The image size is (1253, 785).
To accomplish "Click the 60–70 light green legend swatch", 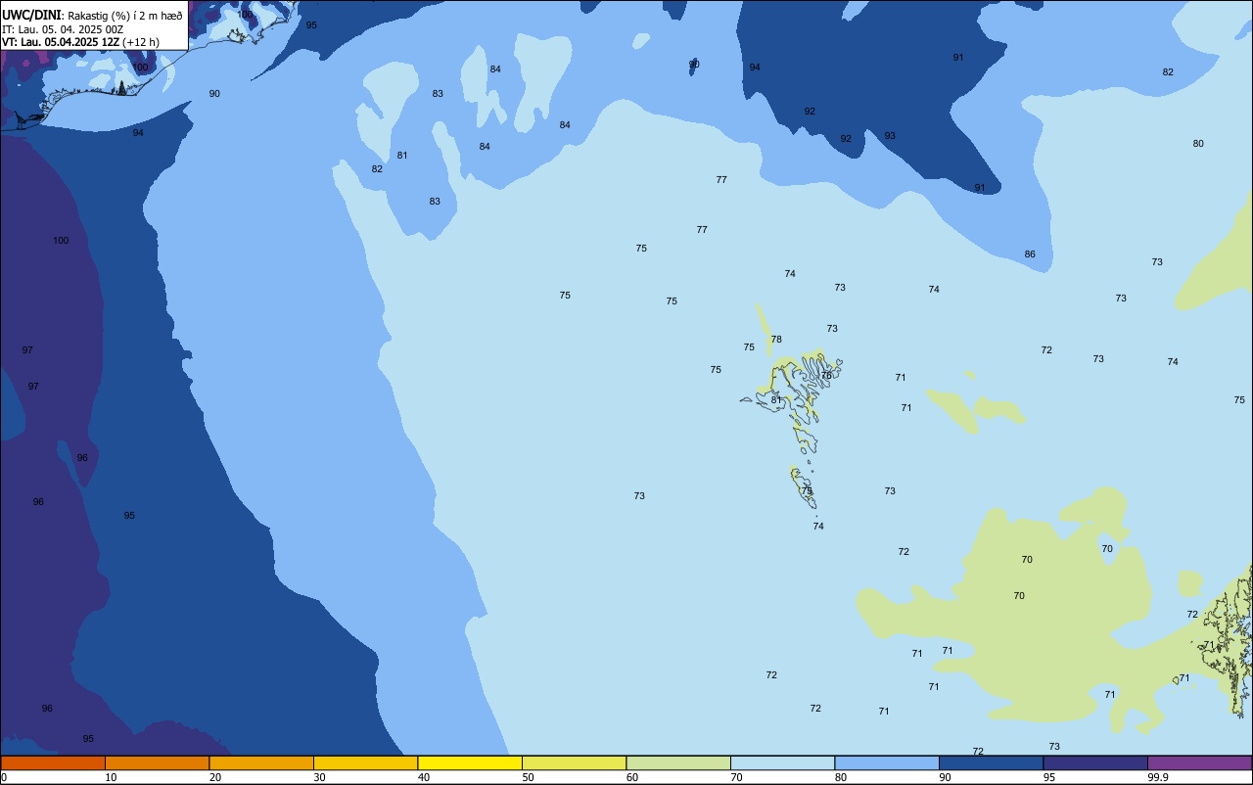I will [x=678, y=762].
